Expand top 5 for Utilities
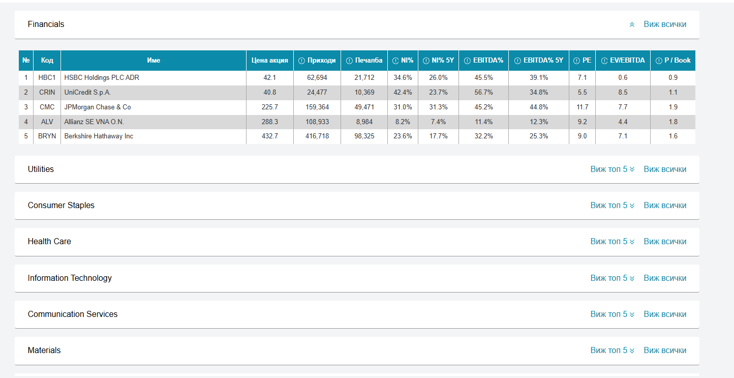Image resolution: width=734 pixels, height=378 pixels. [613, 169]
